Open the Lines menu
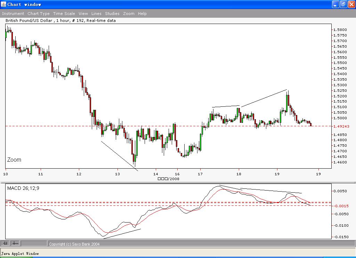 click(x=96, y=14)
